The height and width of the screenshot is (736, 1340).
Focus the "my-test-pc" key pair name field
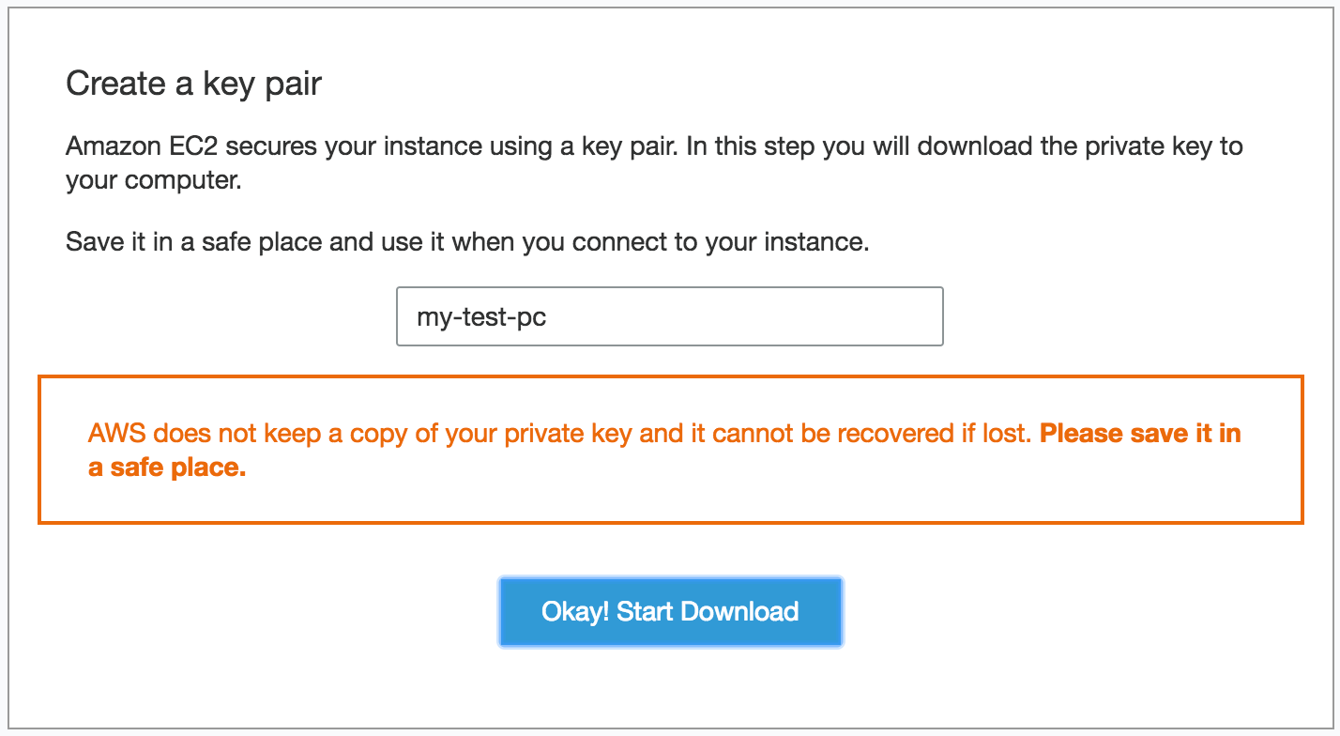click(669, 316)
